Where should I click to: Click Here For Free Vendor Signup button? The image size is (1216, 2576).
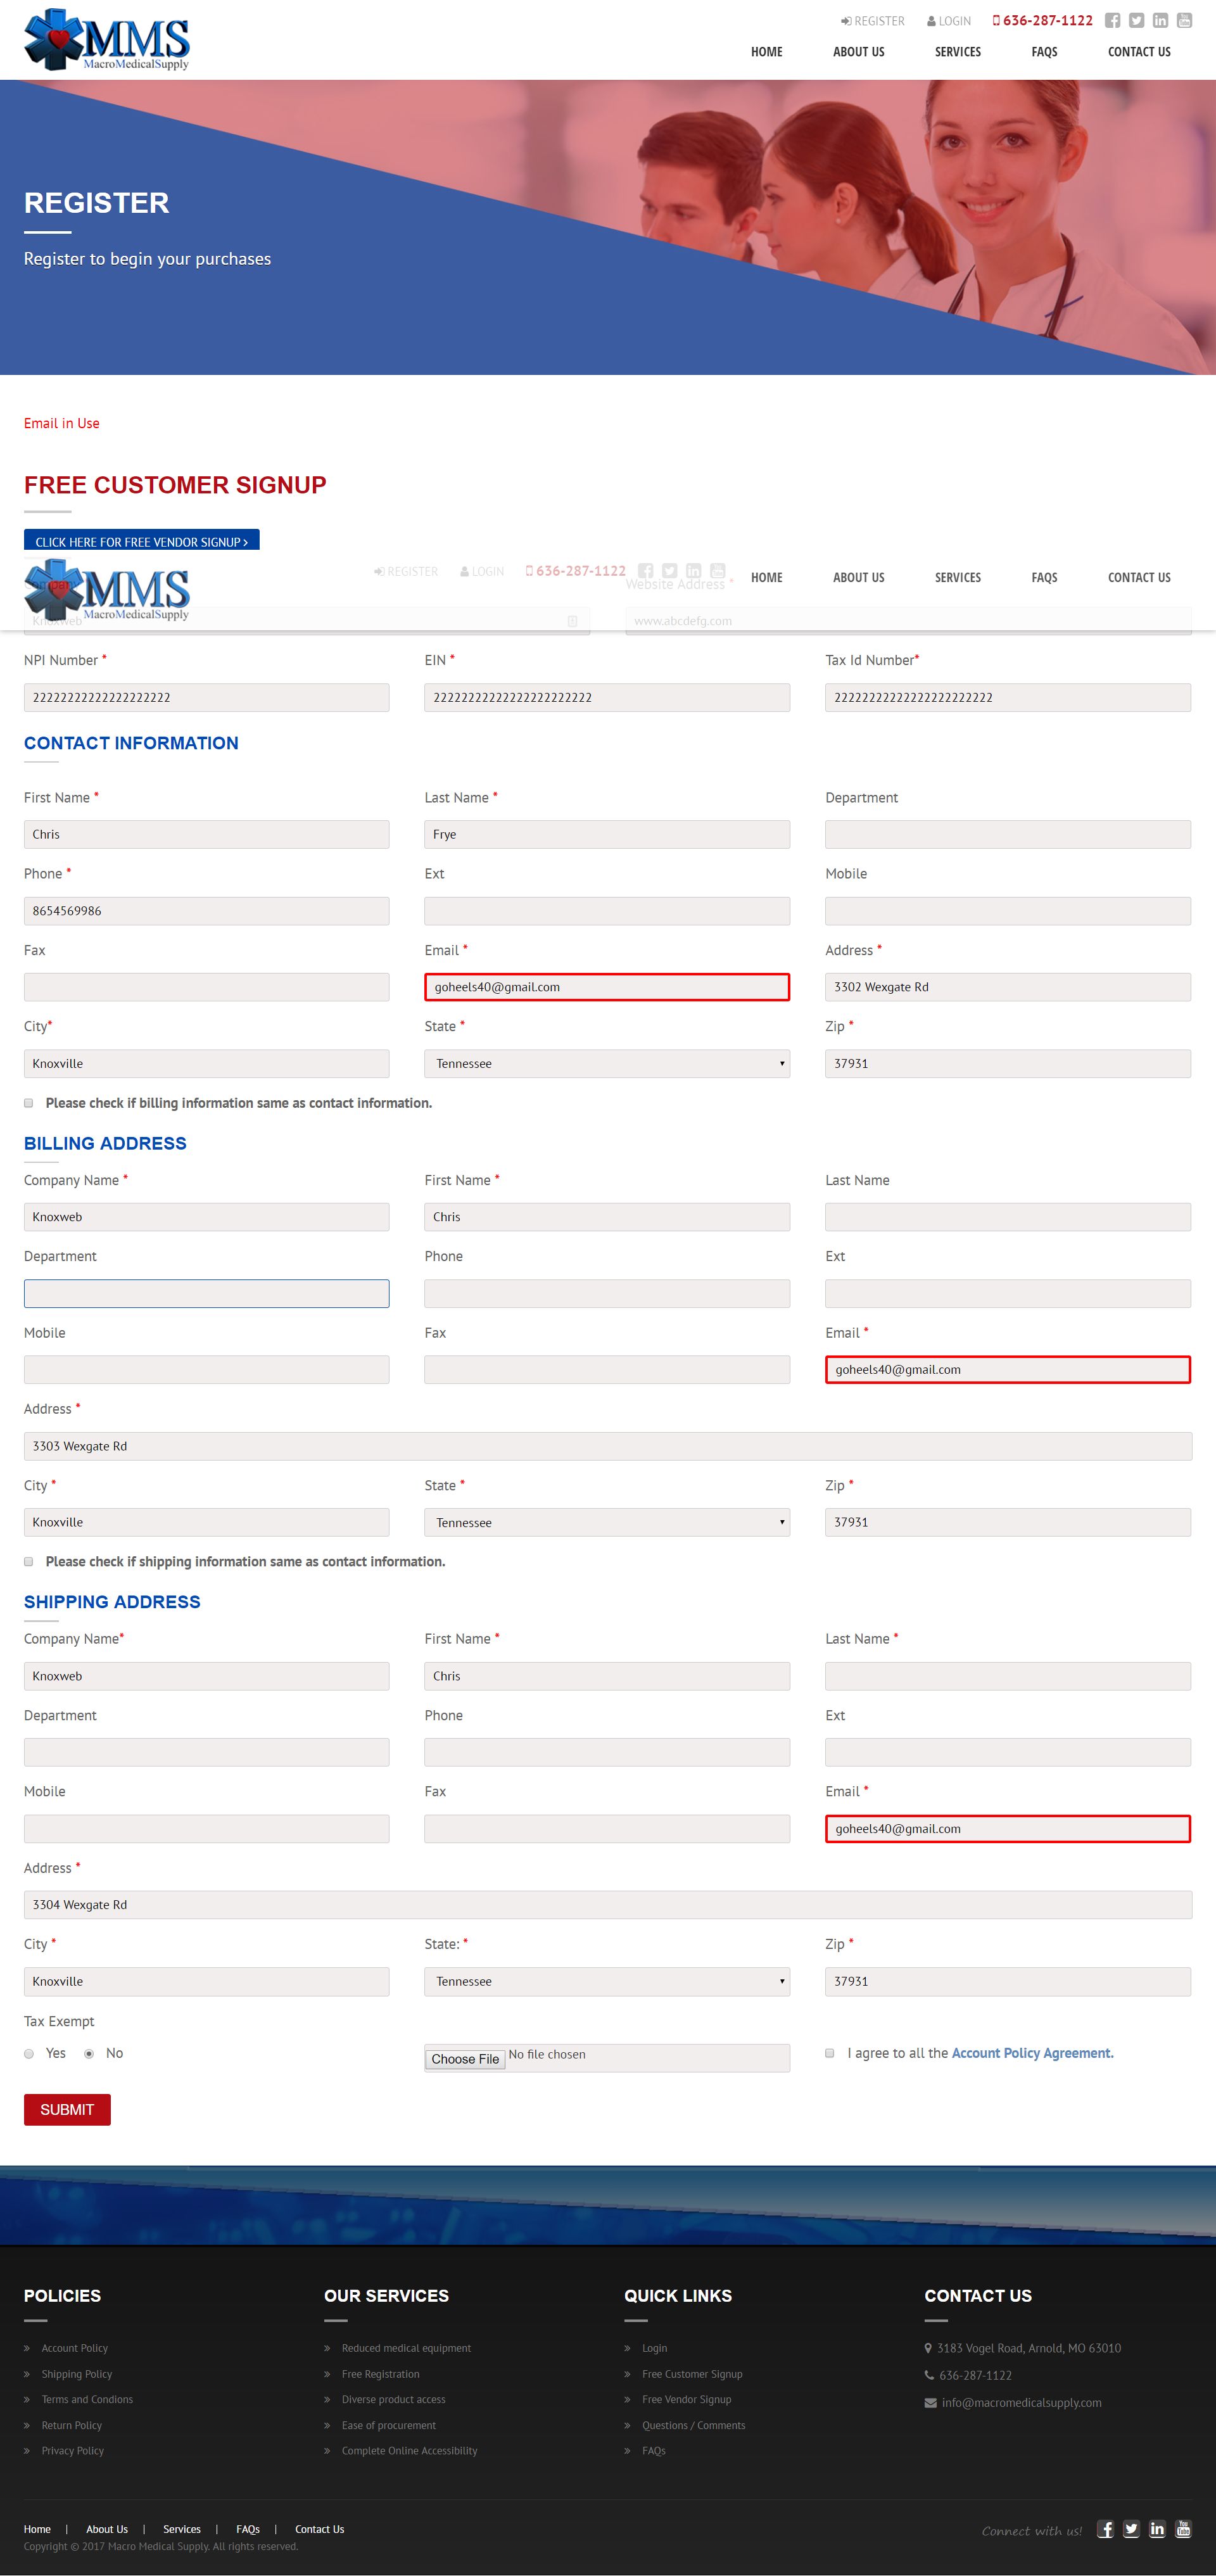pos(141,541)
